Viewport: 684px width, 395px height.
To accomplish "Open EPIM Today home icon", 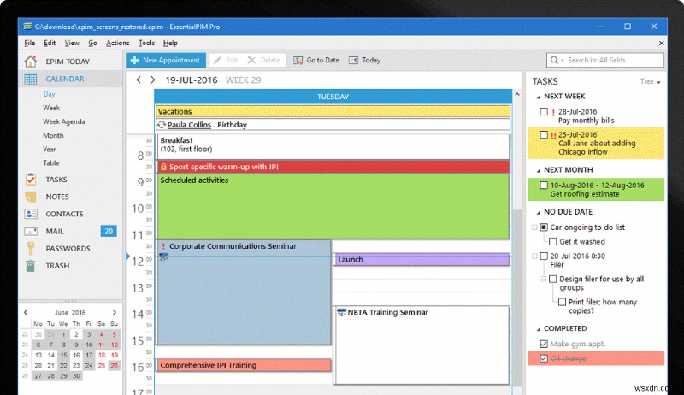I will 31,62.
